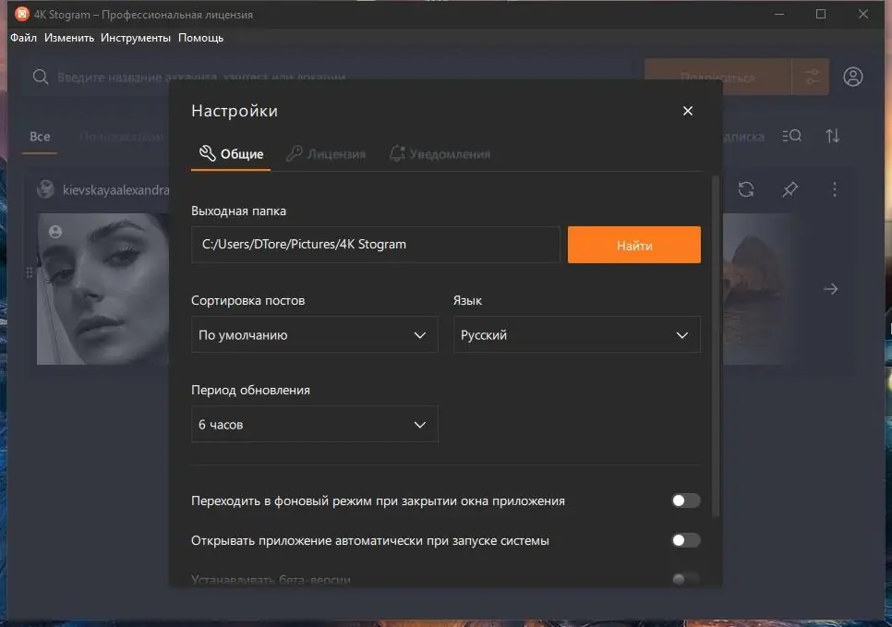The width and height of the screenshot is (892, 627).
Task: Toggle installing beta versions
Action: click(685, 577)
